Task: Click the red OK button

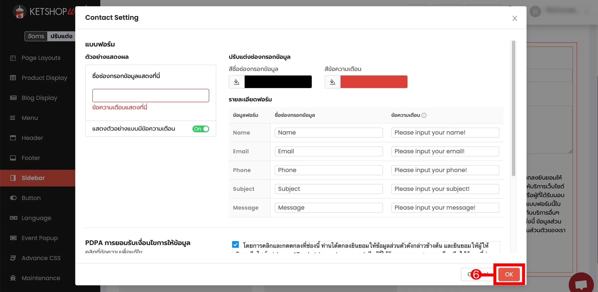Action: pos(509,274)
